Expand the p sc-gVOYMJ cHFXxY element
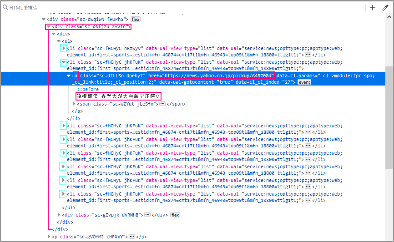 coord(49,237)
